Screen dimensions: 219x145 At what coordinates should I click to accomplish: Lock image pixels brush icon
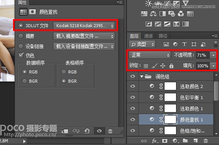click(x=155, y=65)
